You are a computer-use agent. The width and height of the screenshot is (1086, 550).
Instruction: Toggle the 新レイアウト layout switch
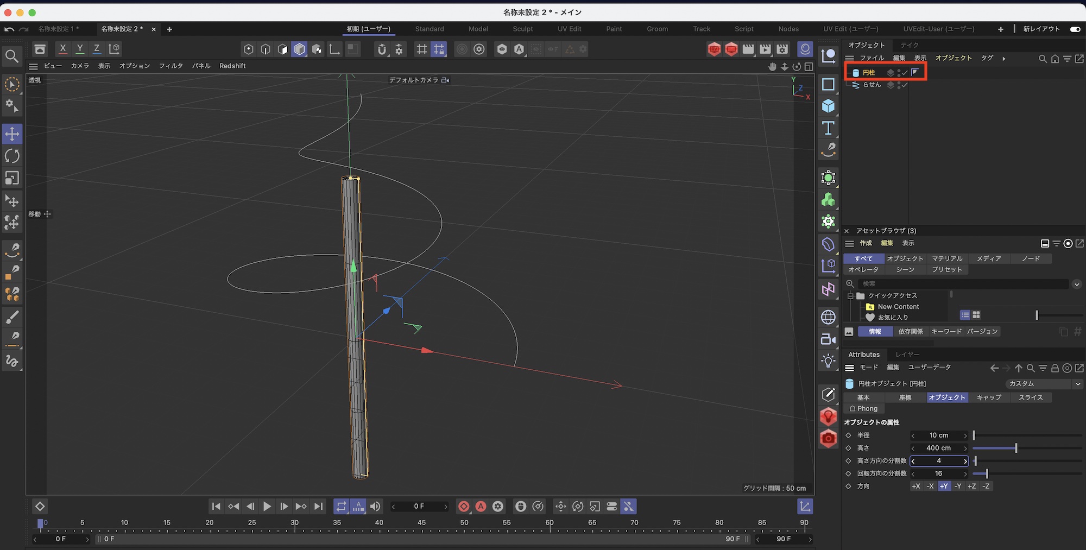pos(1075,29)
